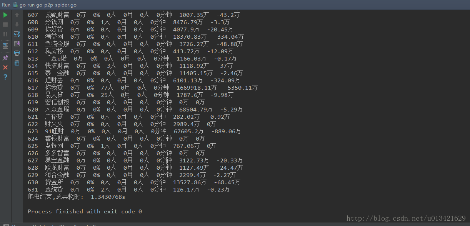This screenshot has height=226, width=470.
Task: Click output row 617 你我贷
Action: coord(143,88)
